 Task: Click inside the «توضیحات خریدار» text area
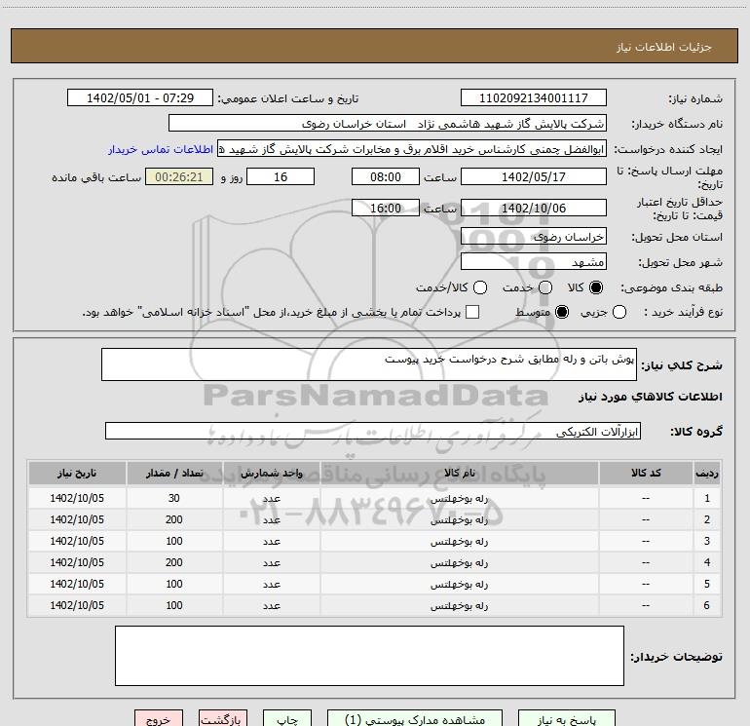point(369,655)
